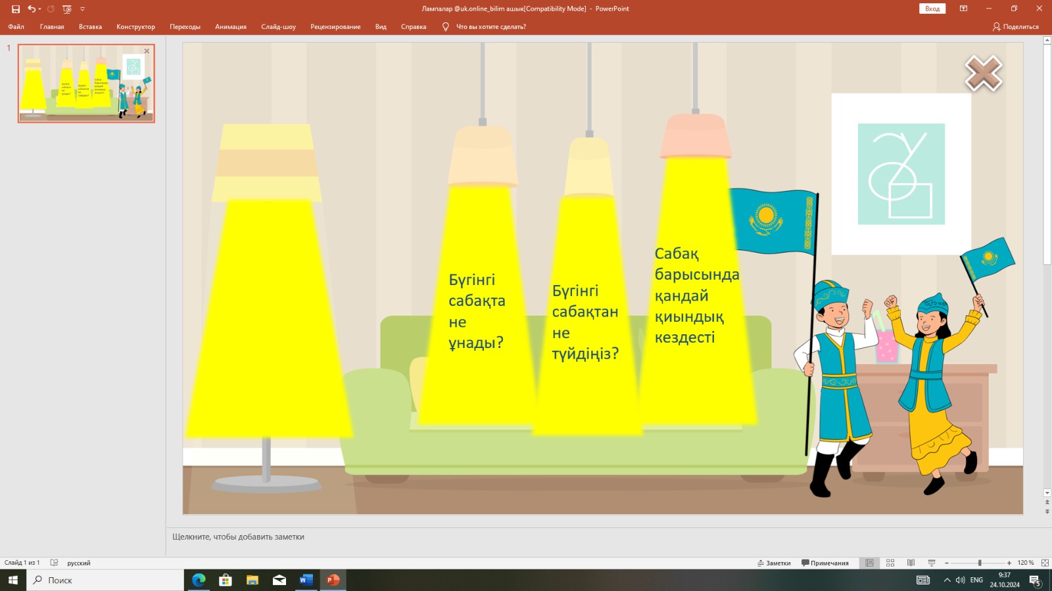Click the Undo arrow icon
The image size is (1052, 591).
[x=31, y=9]
